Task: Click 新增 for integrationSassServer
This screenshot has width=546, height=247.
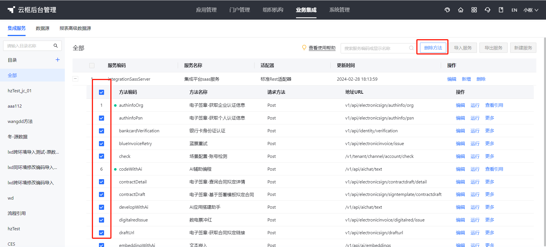Action: [466, 79]
